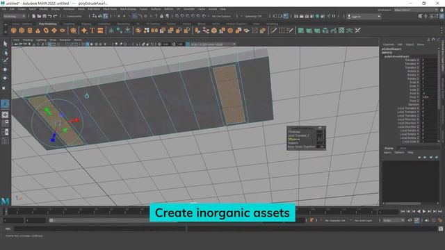
Task: Click the SVG shelf icon
Action: click(x=100, y=31)
